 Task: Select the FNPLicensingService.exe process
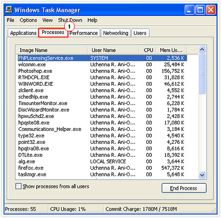103,58
